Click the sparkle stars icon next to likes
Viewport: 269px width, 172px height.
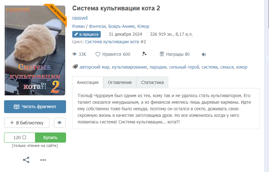[144, 54]
